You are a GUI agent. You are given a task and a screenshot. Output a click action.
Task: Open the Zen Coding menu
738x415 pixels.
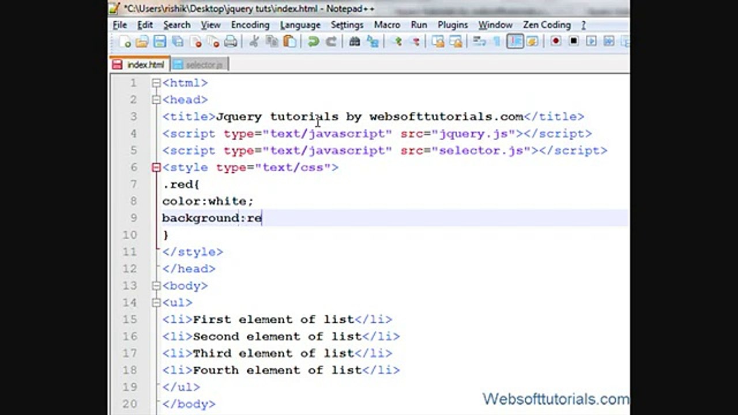[x=547, y=25]
